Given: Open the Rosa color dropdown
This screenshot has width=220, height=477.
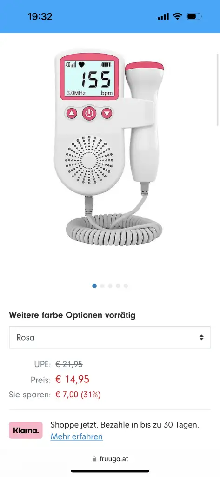Looking at the screenshot, I should (110, 337).
